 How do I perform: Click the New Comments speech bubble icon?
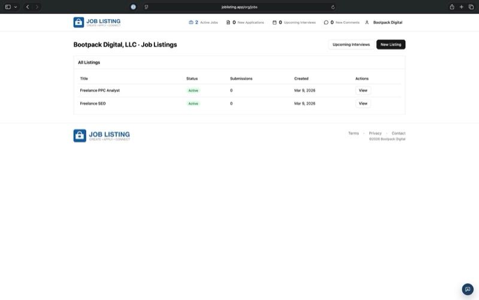tap(326, 22)
